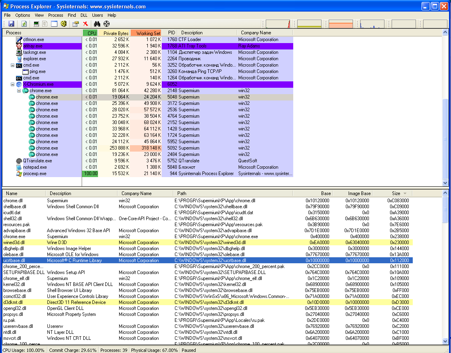Collapse the parent chrome.exe subtree

point(19,91)
